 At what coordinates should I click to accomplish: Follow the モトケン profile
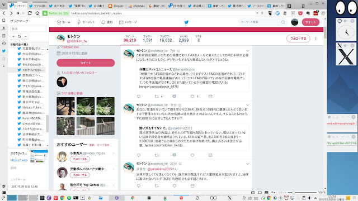coord(298,39)
